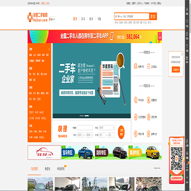The width and height of the screenshot is (191, 191).
Task: Open the 别克专区 banner
Action: point(111,152)
